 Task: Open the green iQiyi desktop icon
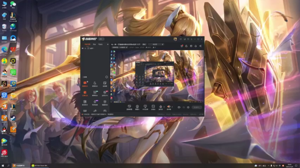tap(13, 73)
